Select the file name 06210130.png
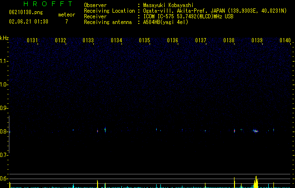This screenshot has height=188, width=295. point(26,13)
